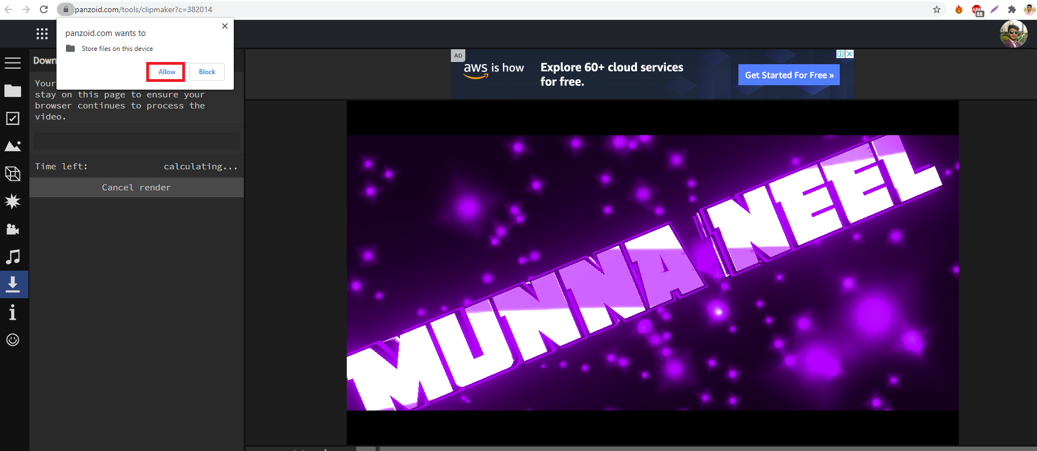Open the Extensions puzzle piece menu
Image resolution: width=1037 pixels, height=451 pixels.
pos(1012,9)
